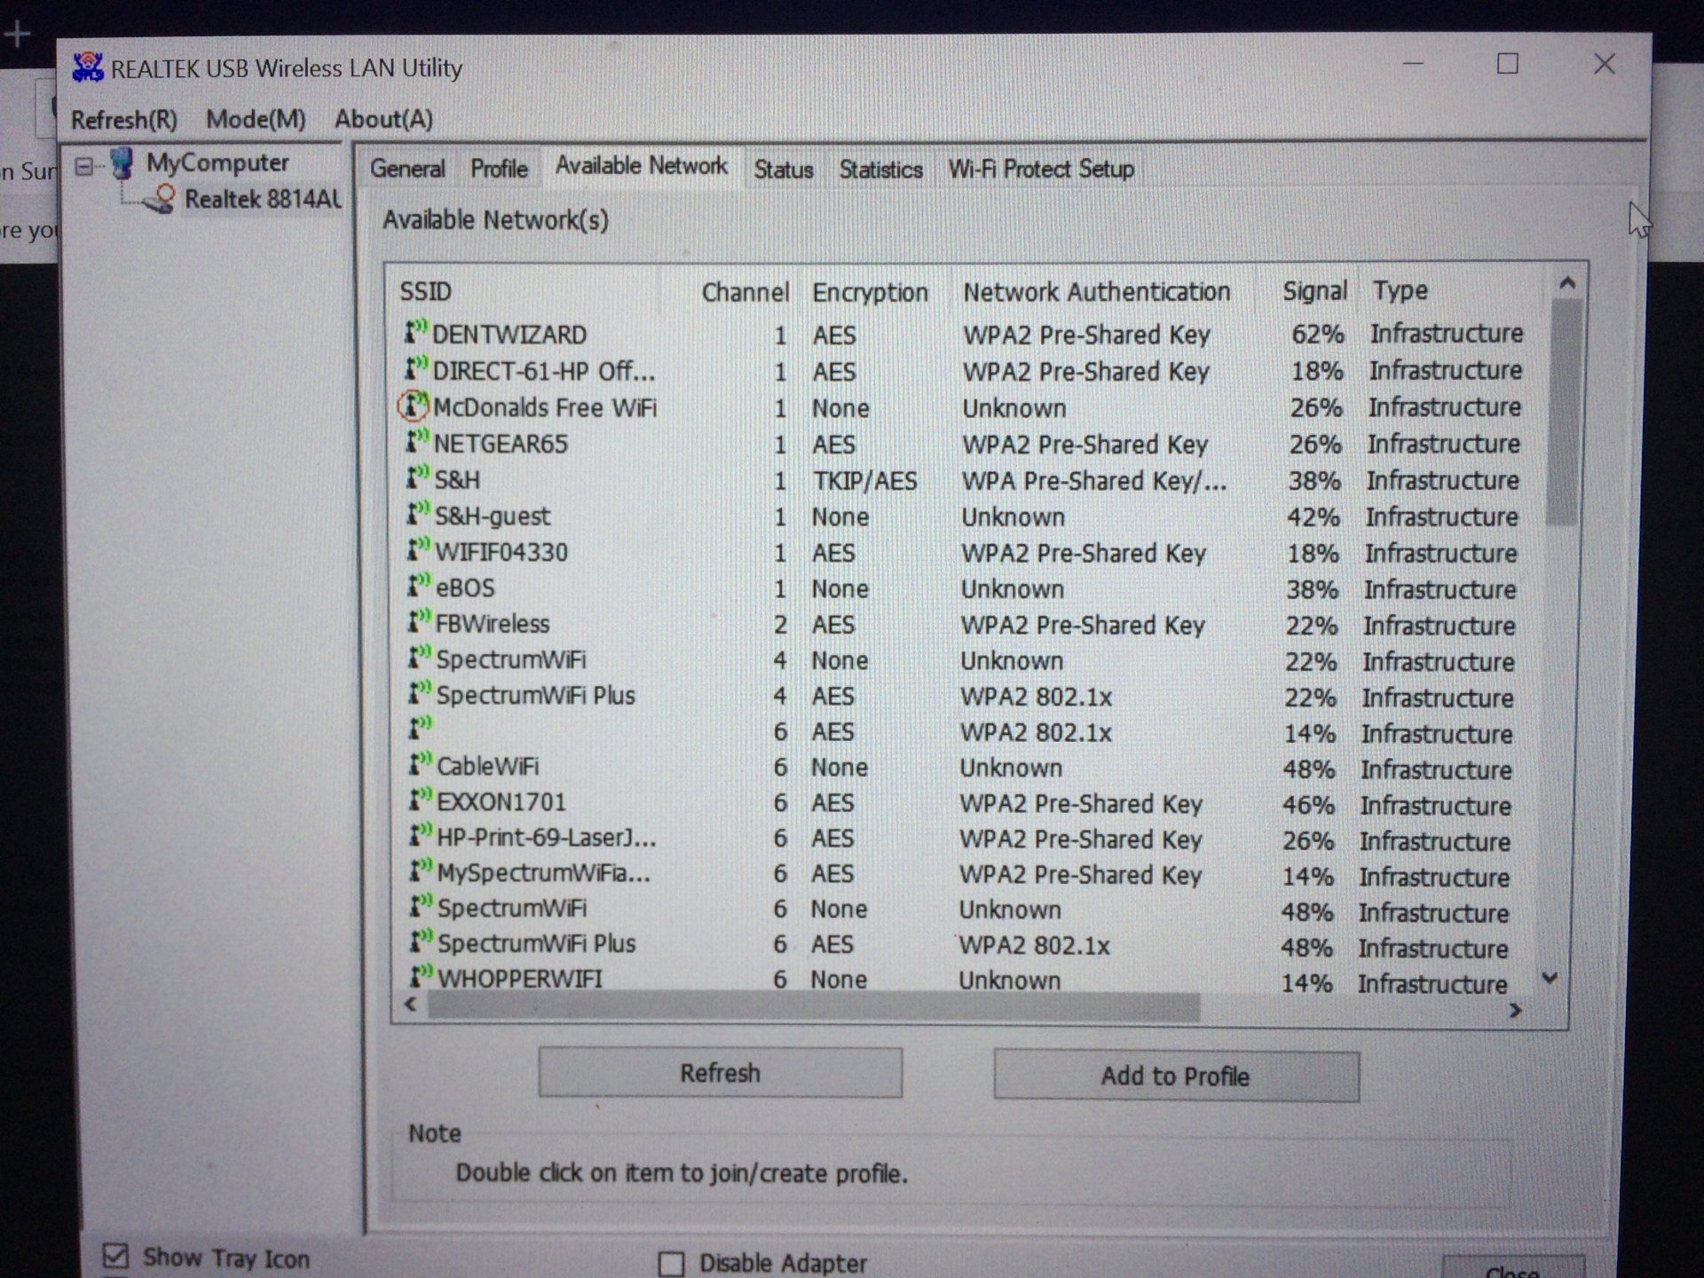Click the scroll down arrow of network list
This screenshot has height=1278, width=1704.
[x=1550, y=978]
